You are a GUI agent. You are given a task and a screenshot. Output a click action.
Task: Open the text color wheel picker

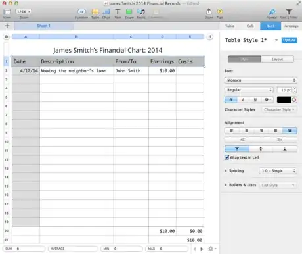pyautogui.click(x=294, y=100)
